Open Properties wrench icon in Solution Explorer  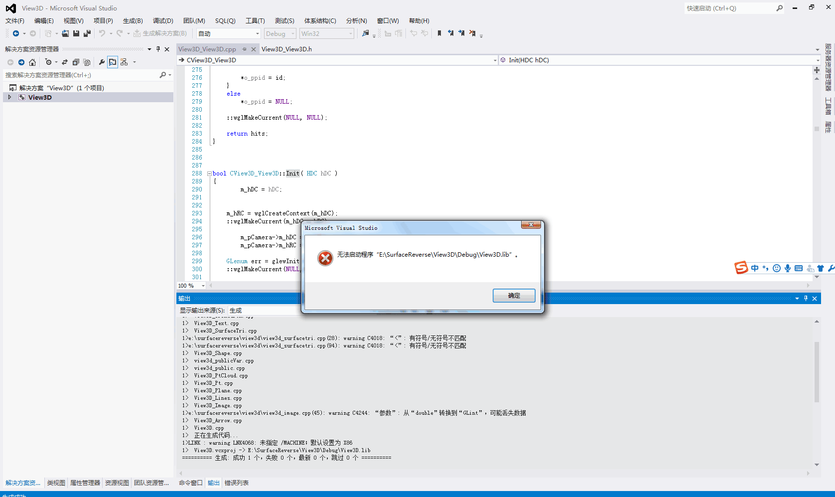102,62
